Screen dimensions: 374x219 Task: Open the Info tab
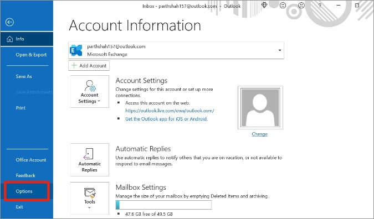27,39
